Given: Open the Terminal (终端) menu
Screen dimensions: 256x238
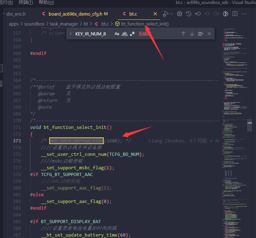Looking at the screenshot, I should click(x=26, y=2).
